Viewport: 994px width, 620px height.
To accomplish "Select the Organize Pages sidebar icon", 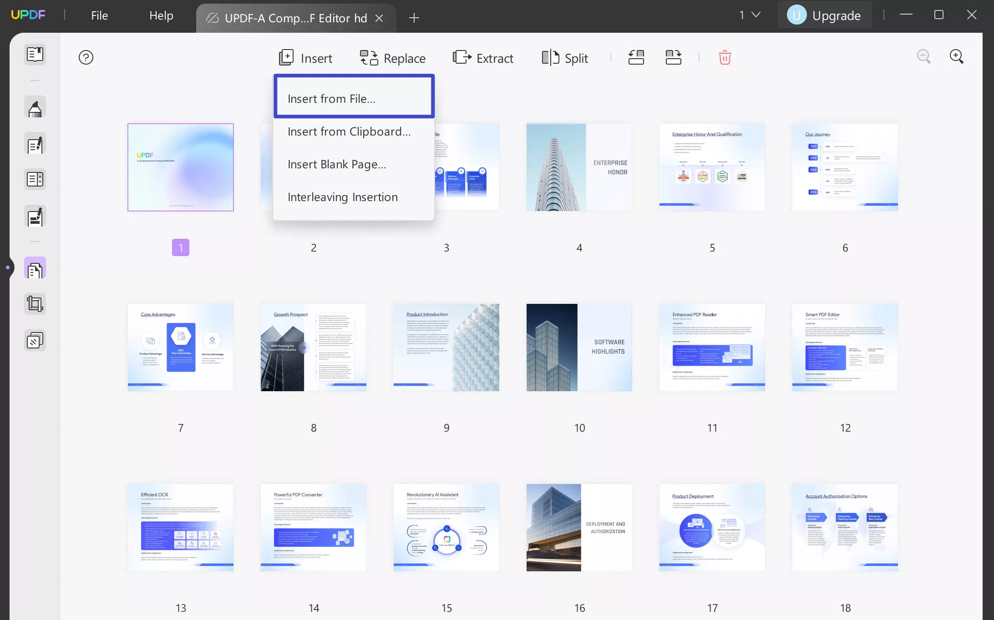I will coord(35,268).
